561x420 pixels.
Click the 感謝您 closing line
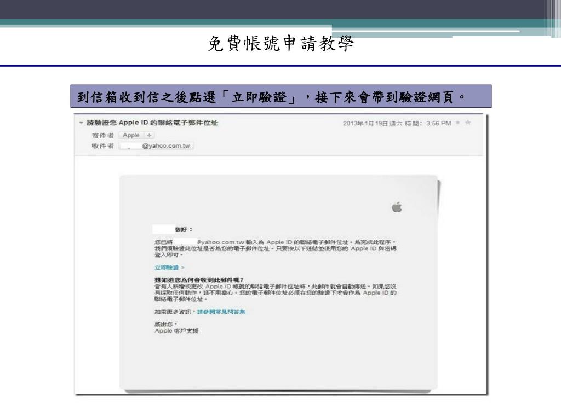click(165, 324)
